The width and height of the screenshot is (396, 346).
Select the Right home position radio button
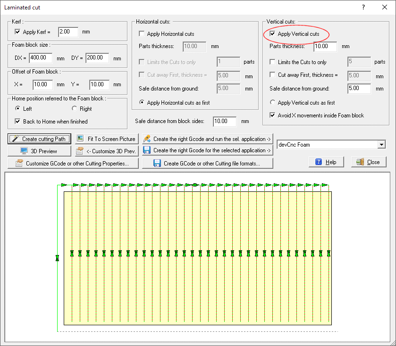point(75,108)
